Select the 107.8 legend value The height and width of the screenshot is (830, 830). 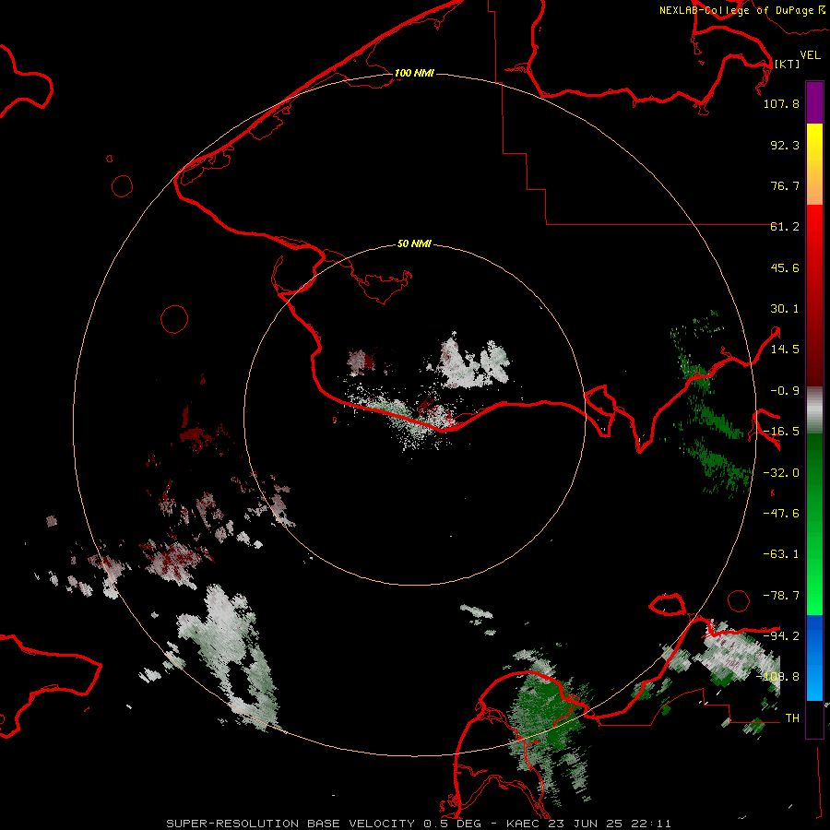coord(781,103)
